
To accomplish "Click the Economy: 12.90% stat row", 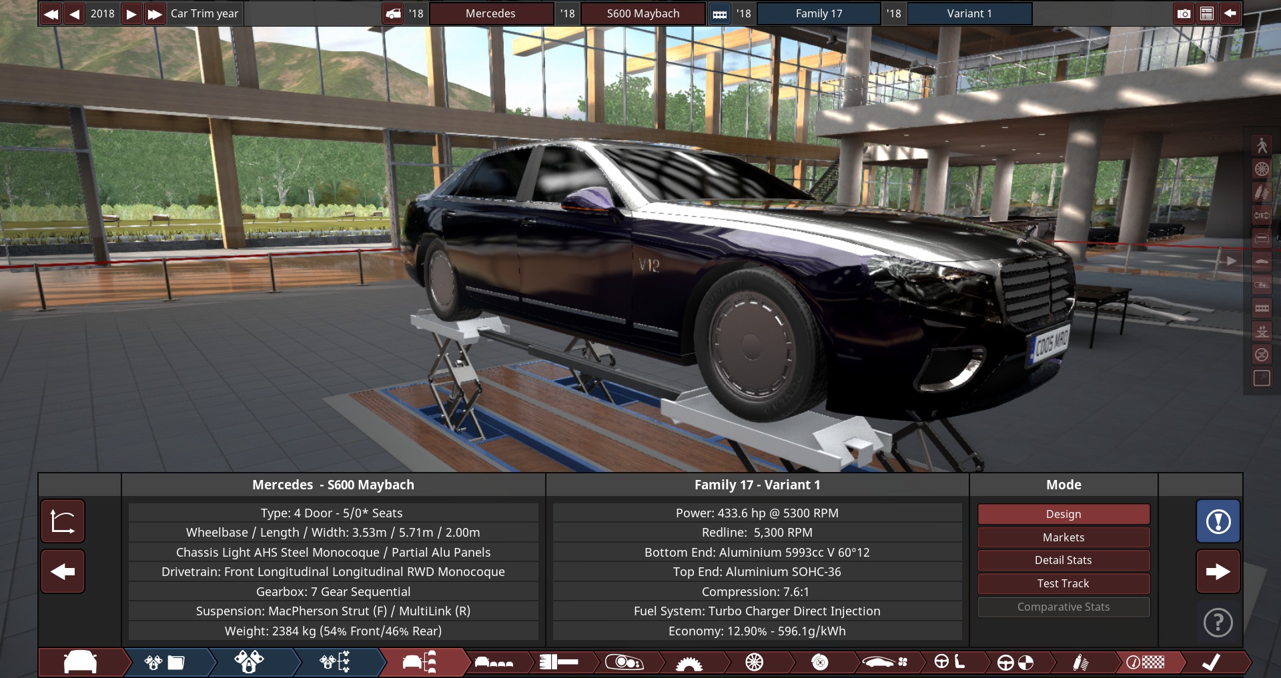I will 757,631.
